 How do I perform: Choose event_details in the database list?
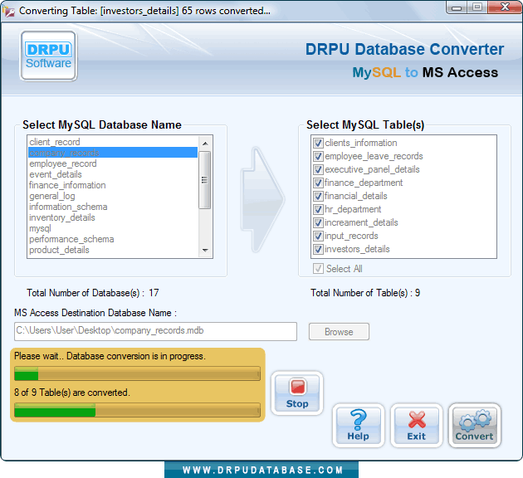(113, 174)
